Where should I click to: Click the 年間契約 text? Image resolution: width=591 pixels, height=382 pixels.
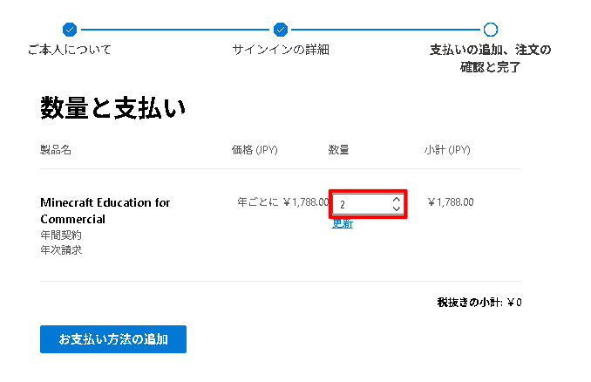[x=61, y=235]
